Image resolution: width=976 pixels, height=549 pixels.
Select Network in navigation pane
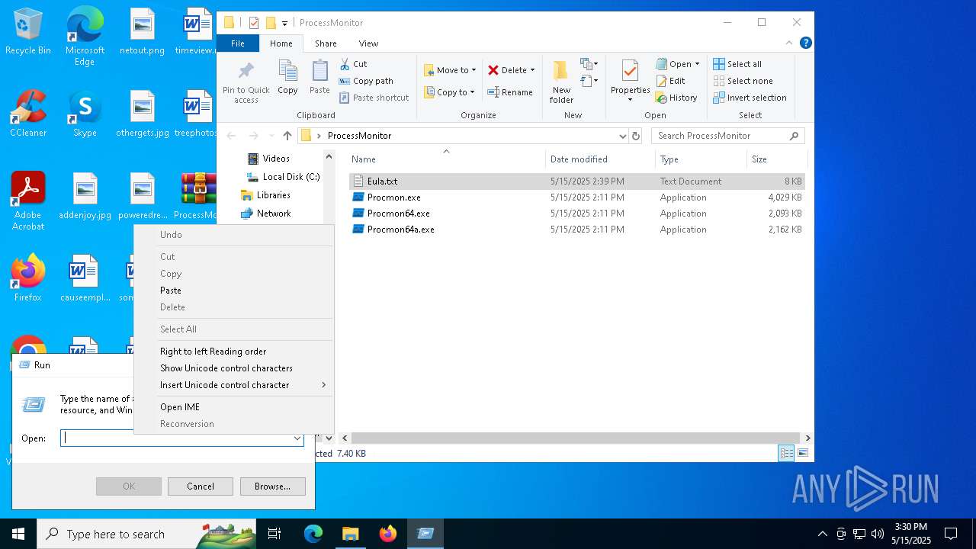click(274, 213)
